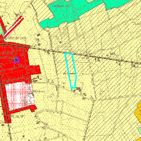
Task: Click the light green patch at bottom right
Action: pyautogui.click(x=140, y=131)
